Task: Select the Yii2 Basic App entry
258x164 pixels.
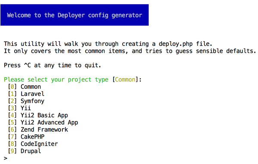Action: pyautogui.click(x=44, y=115)
